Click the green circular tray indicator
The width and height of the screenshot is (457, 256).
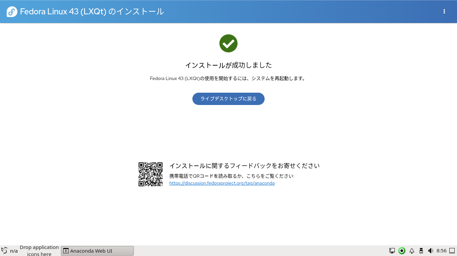402,251
